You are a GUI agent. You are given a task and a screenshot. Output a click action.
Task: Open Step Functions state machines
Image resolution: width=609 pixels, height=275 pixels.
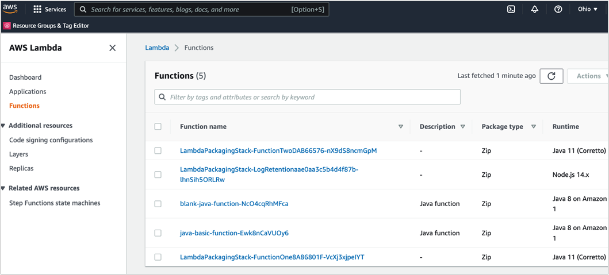point(55,203)
